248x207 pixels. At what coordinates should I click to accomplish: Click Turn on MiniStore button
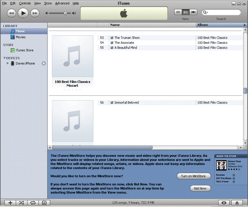tap(194, 176)
